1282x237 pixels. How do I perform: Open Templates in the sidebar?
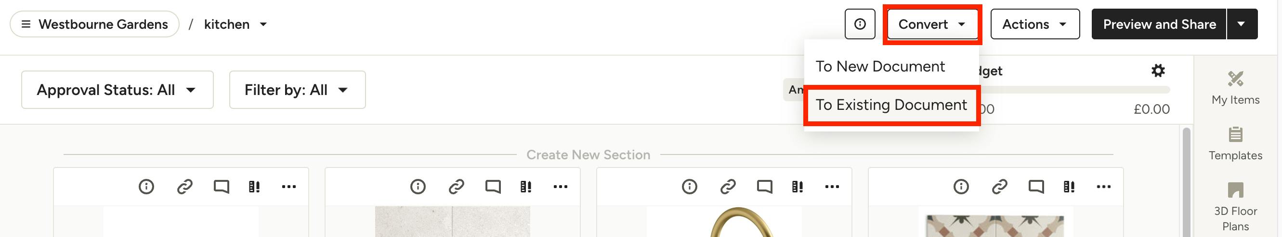pos(1235,143)
